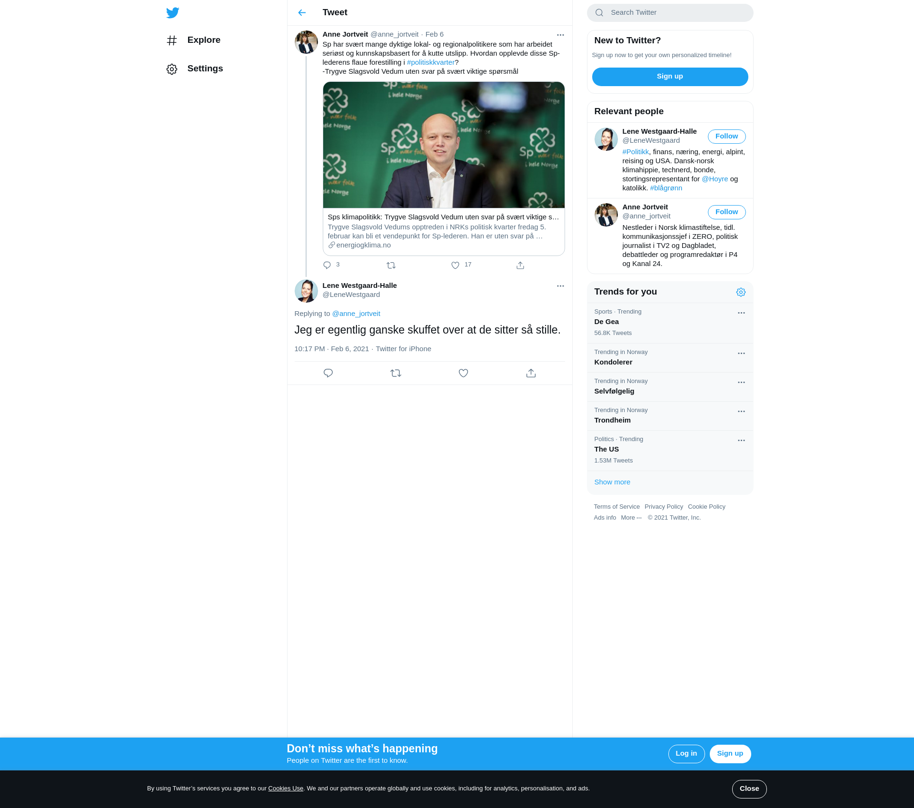914x808 pixels.
Task: Click the search magnifier icon
Action: (599, 13)
